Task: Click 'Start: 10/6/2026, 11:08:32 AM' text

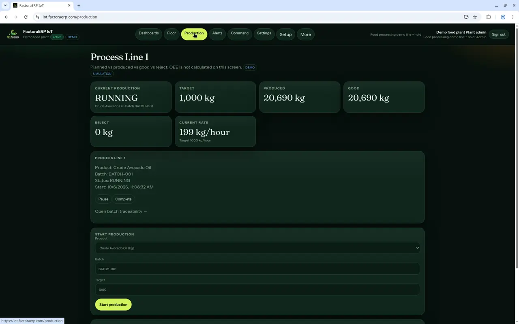Action: tap(124, 187)
